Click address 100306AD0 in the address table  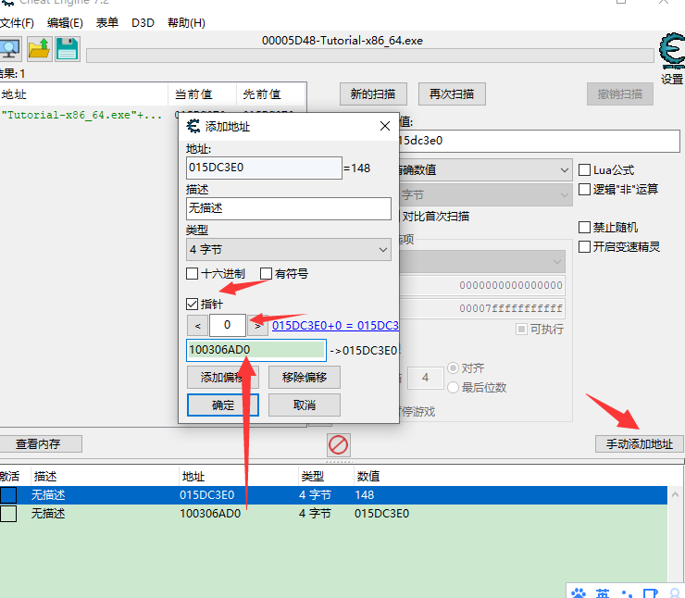tap(210, 513)
